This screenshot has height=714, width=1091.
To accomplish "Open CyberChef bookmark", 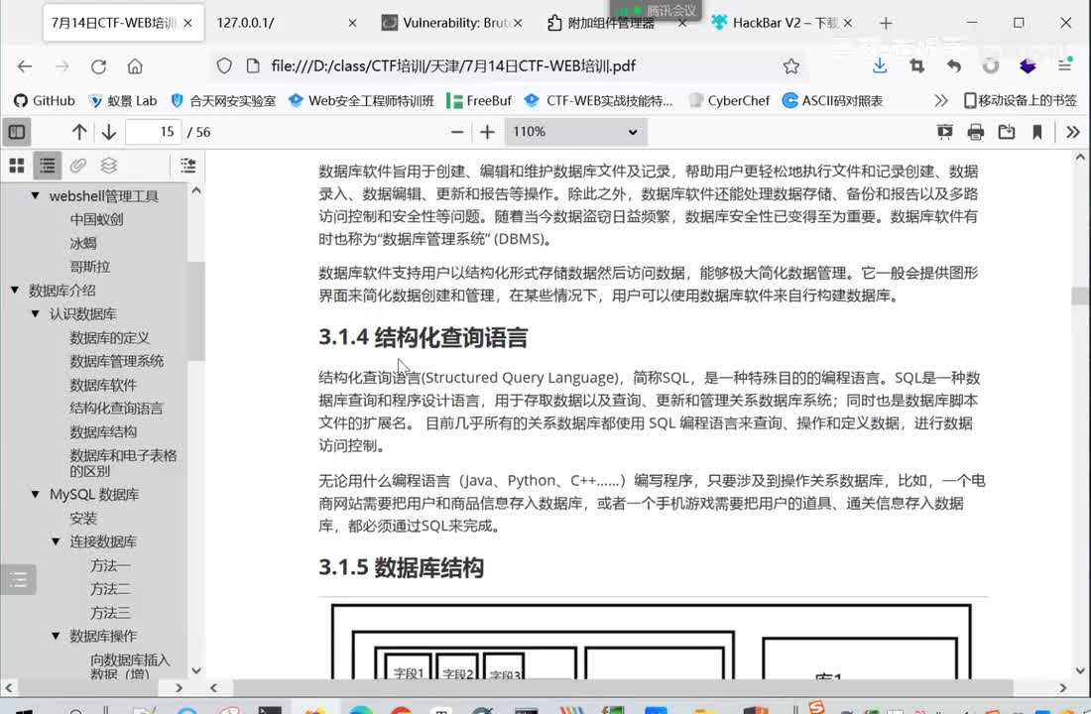I will 729,101.
